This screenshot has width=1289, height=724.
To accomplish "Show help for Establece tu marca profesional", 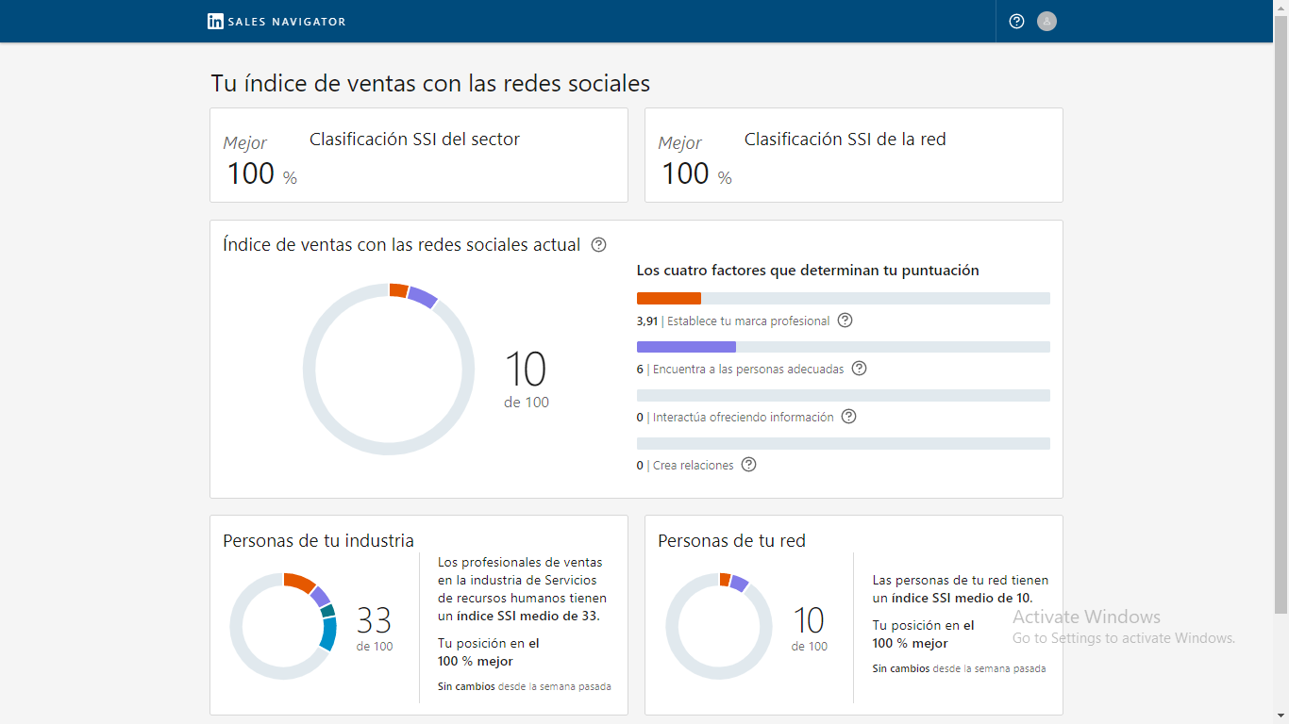I will 845,321.
